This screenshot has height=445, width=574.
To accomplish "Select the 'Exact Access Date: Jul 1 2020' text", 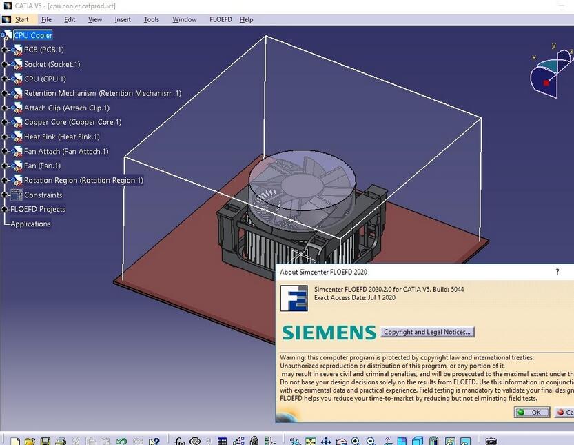I will click(x=355, y=297).
